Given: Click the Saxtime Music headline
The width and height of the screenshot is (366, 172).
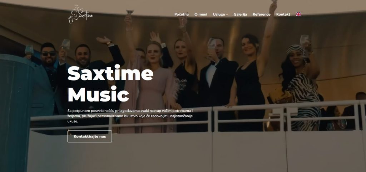Looking at the screenshot, I should [x=110, y=84].
